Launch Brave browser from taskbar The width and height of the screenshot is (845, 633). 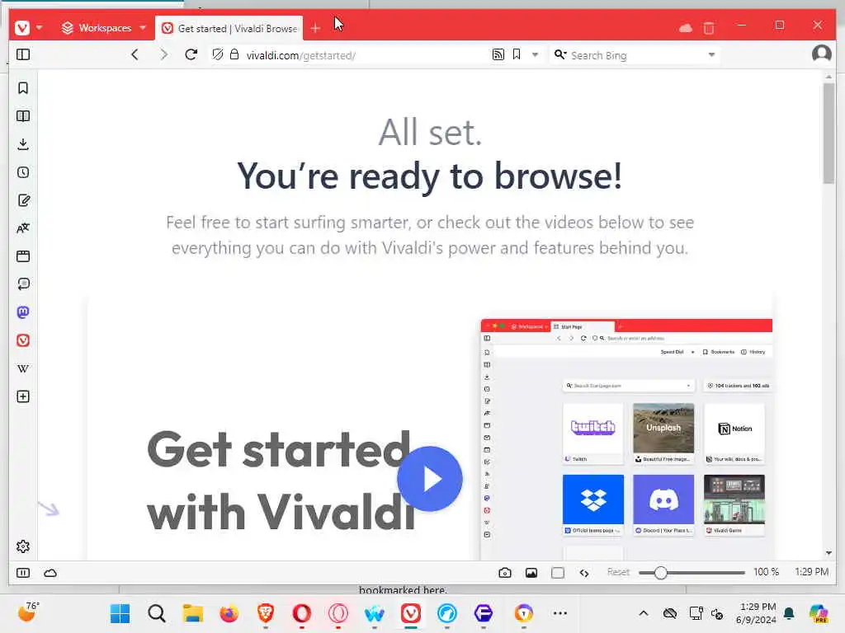pos(265,613)
